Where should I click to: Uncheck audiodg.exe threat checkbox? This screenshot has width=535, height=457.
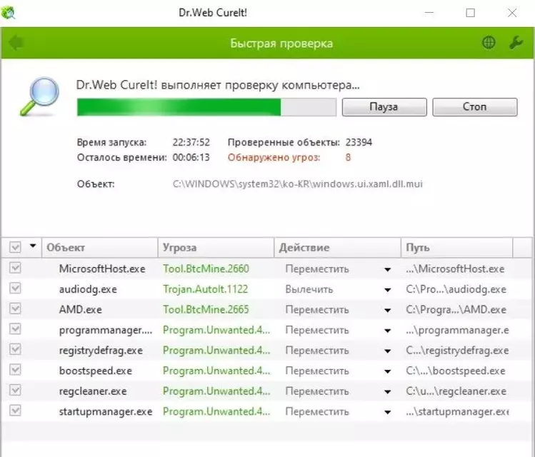tap(15, 288)
